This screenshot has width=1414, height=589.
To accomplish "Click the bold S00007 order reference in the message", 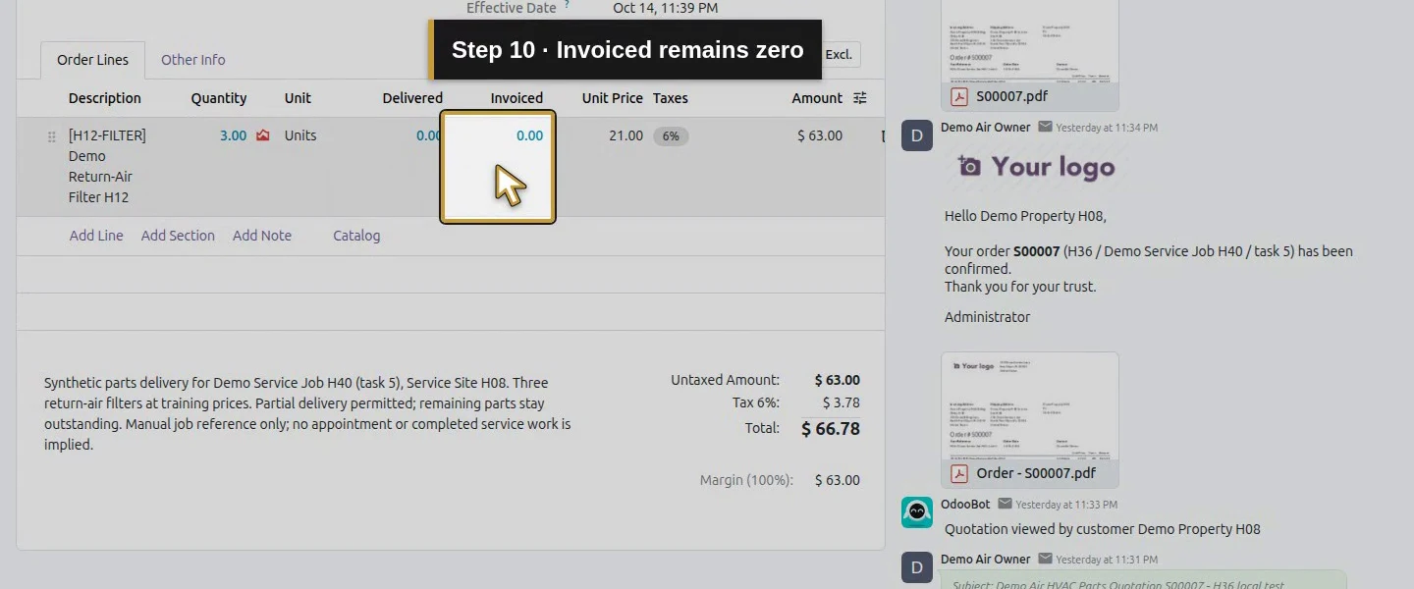I will (1037, 251).
